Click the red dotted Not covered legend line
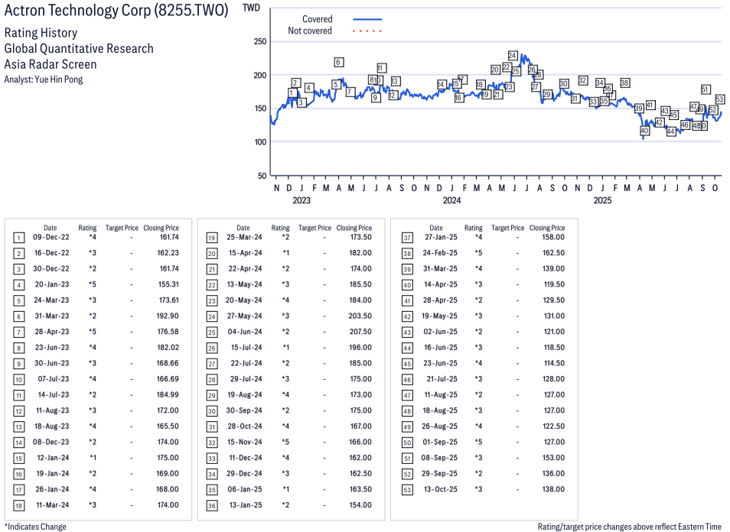Image resolution: width=730 pixels, height=532 pixels. click(367, 31)
